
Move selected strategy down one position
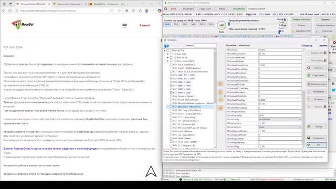click(220, 100)
